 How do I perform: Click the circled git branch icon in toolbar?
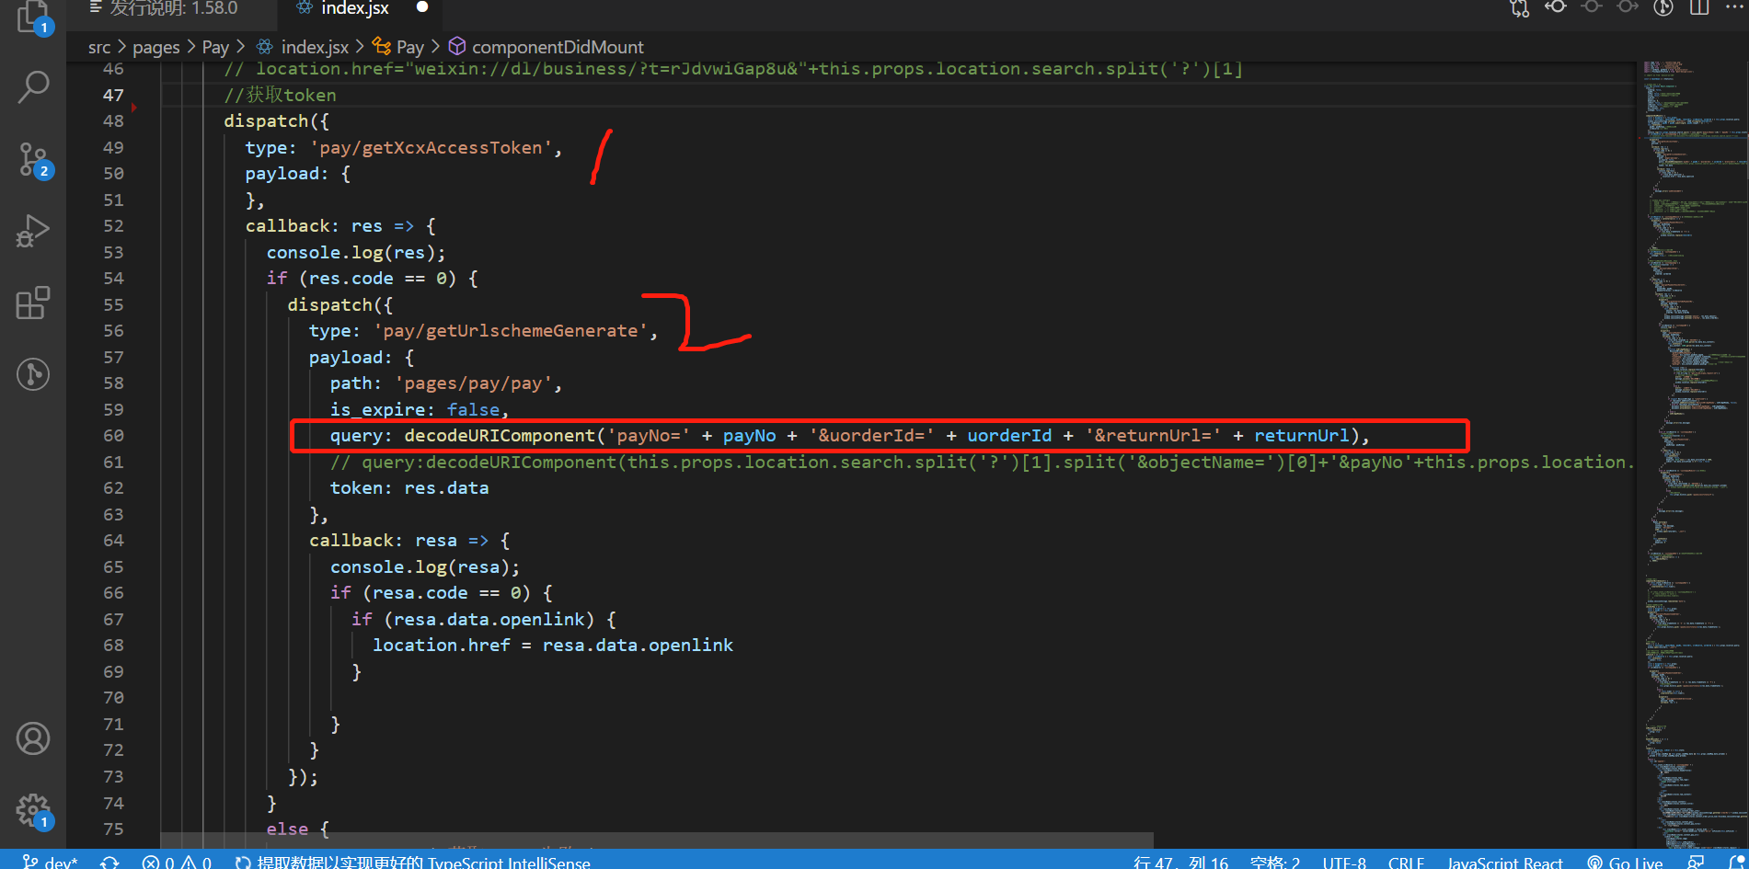click(x=1663, y=7)
